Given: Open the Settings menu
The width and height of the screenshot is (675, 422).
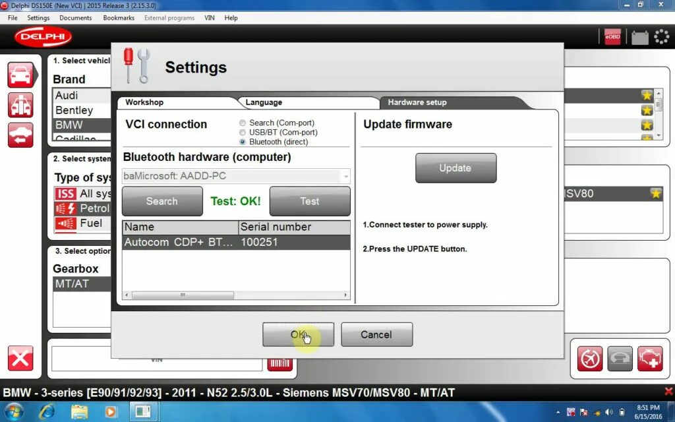Looking at the screenshot, I should pyautogui.click(x=38, y=18).
